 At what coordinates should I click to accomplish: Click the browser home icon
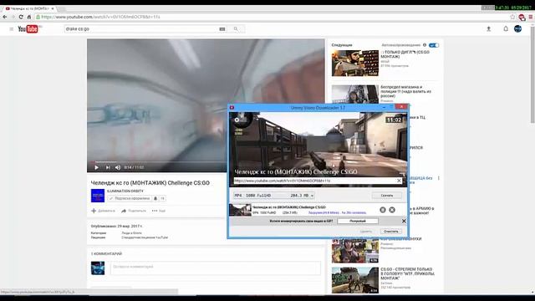(x=29, y=17)
